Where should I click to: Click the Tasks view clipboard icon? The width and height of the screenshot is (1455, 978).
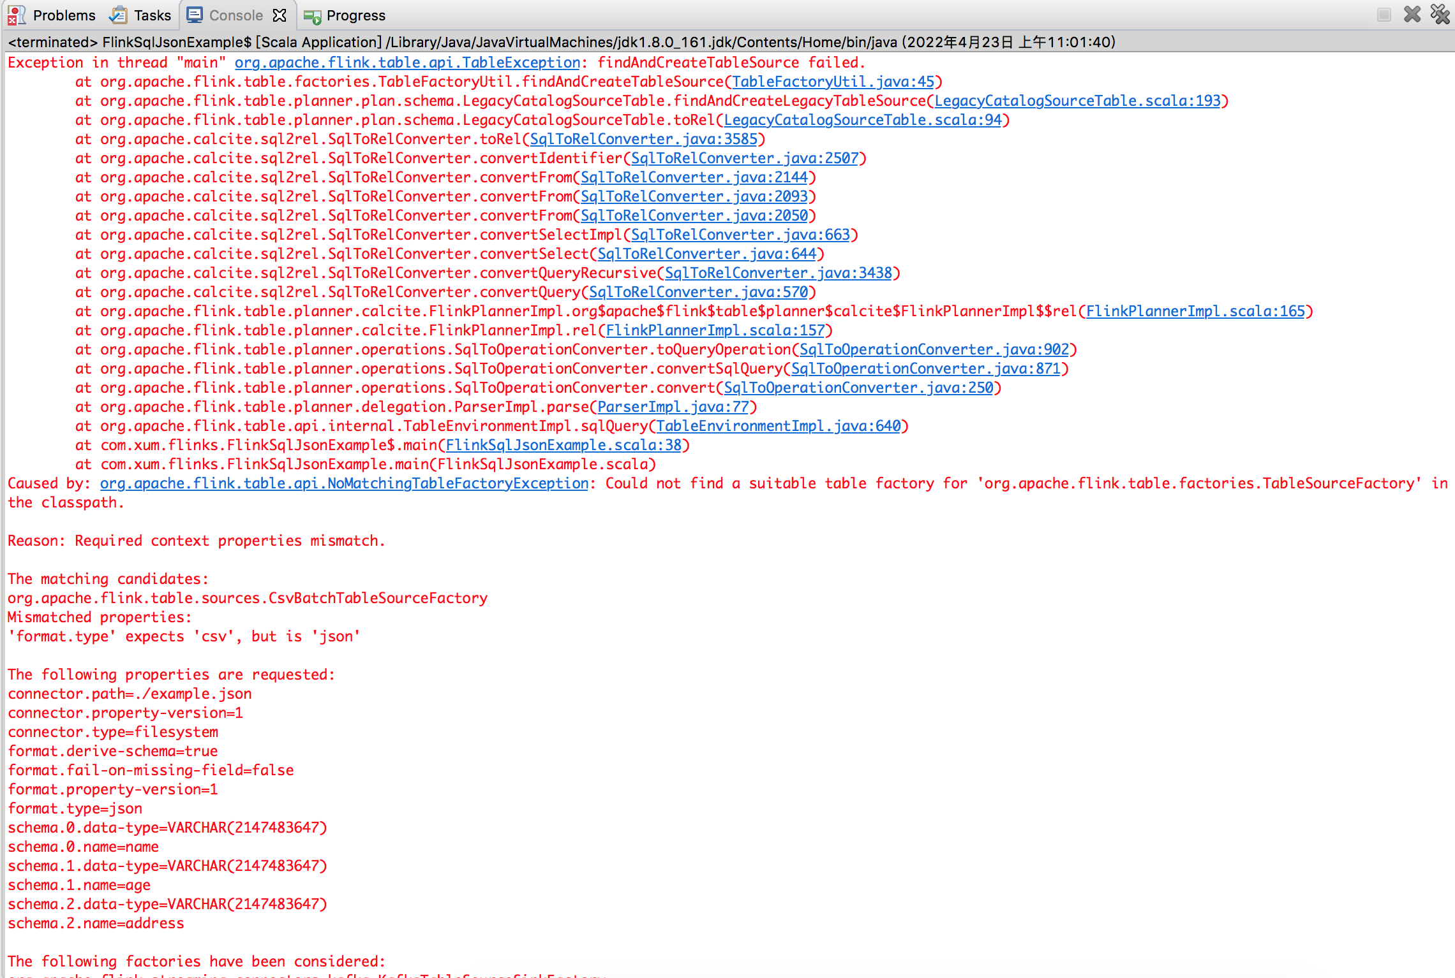click(118, 15)
